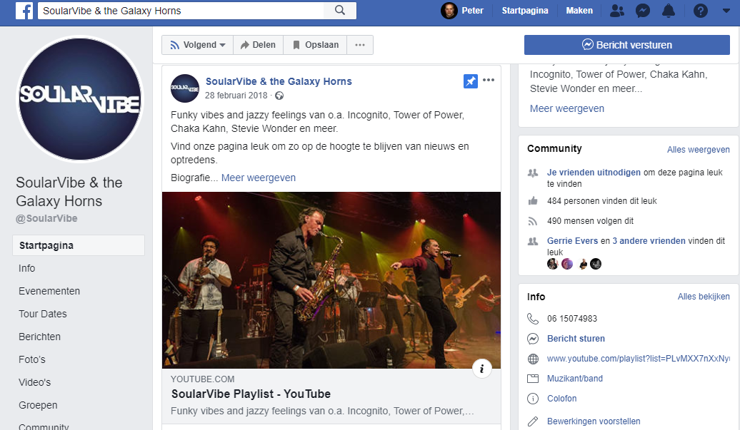This screenshot has width=740, height=430.
Task: Expand post with Meer weergeven
Action: (x=258, y=178)
